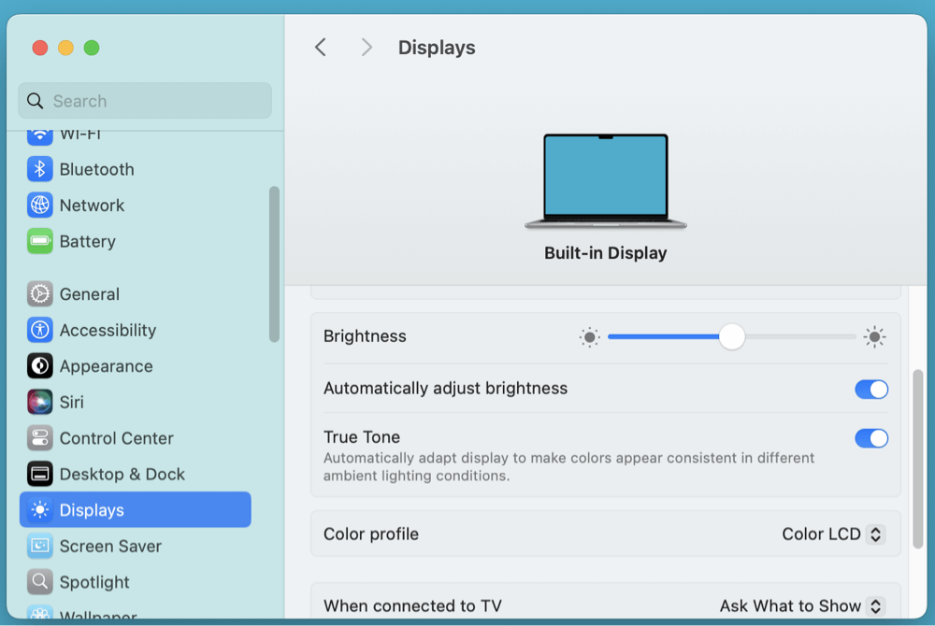Click the Battery icon in sidebar
The image size is (935, 626).
tap(39, 241)
